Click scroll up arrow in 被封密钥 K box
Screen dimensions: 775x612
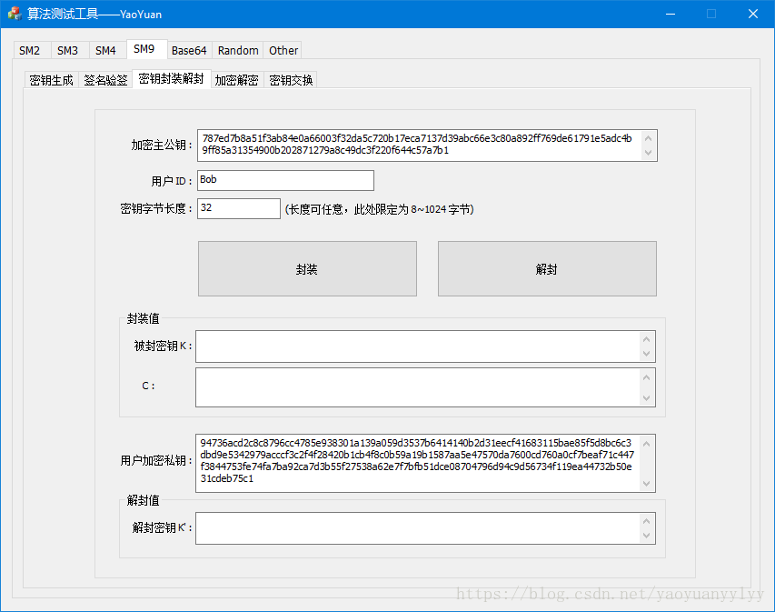tap(647, 339)
